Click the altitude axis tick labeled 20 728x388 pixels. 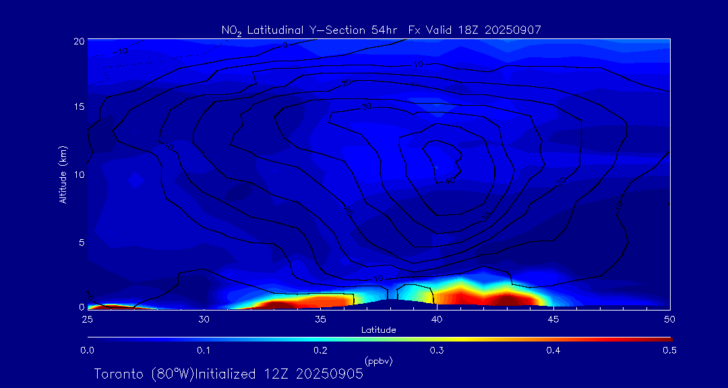tap(77, 40)
